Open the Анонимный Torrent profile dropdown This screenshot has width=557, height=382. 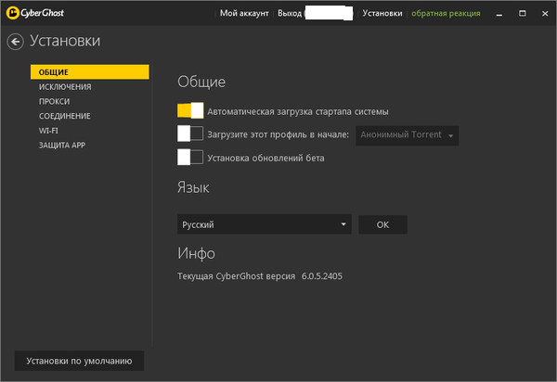click(407, 135)
